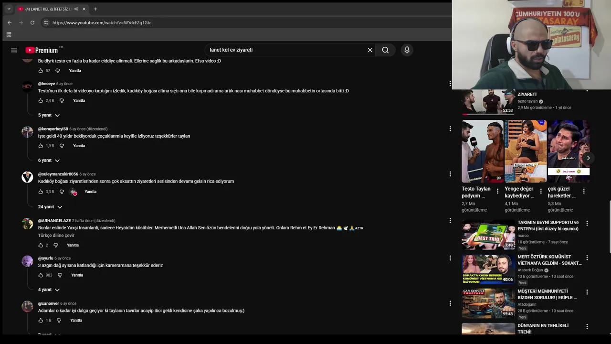Reply (Yanıtla) to @canonver comment
Image resolution: width=611 pixels, height=344 pixels.
click(76, 321)
